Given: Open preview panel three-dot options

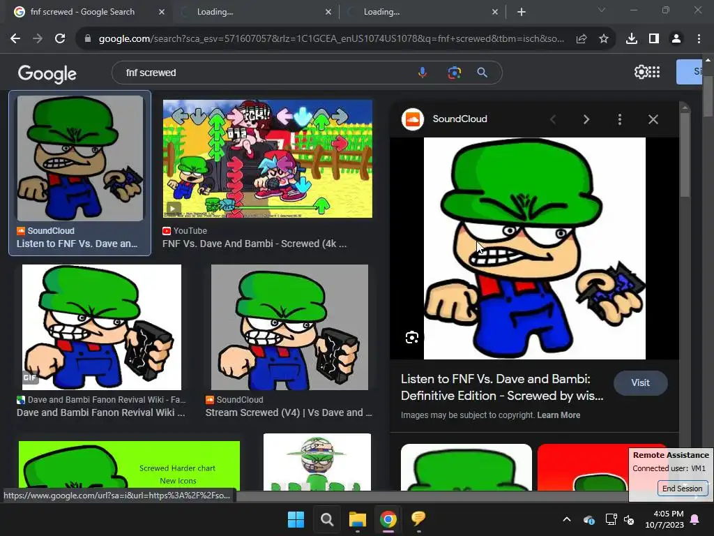Looking at the screenshot, I should 619,119.
